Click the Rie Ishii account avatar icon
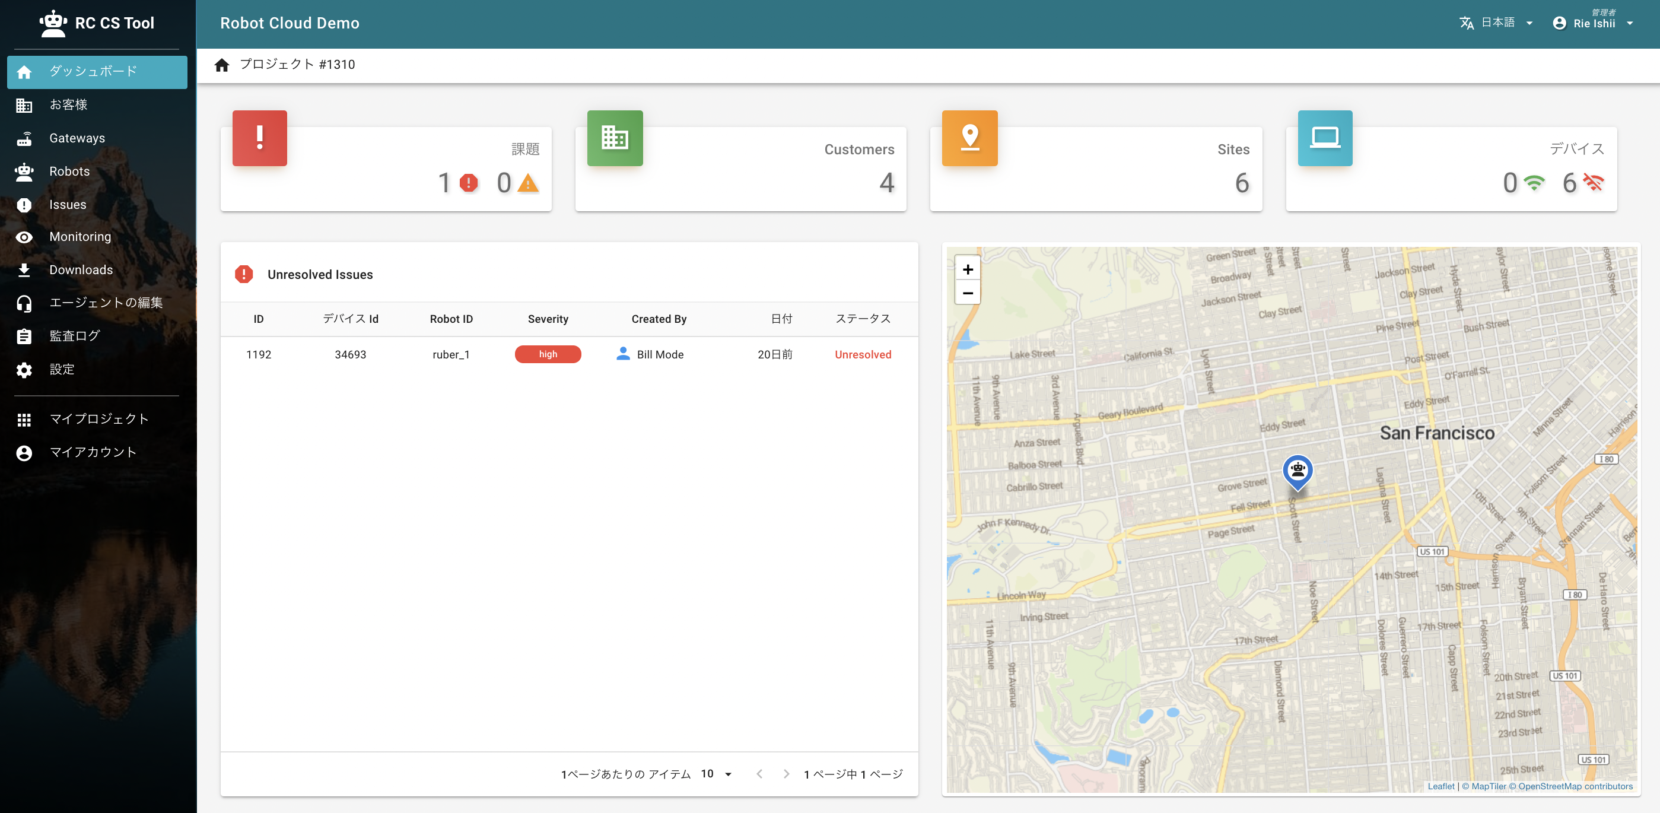This screenshot has width=1660, height=813. click(x=1559, y=23)
